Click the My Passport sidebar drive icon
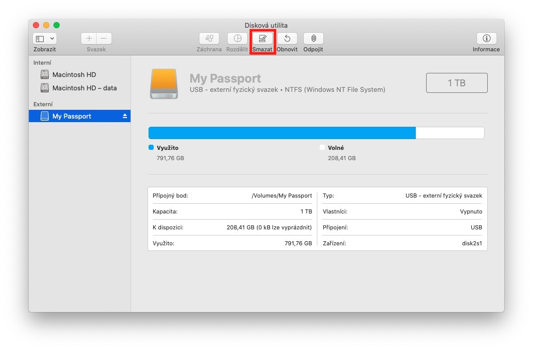 click(45, 116)
